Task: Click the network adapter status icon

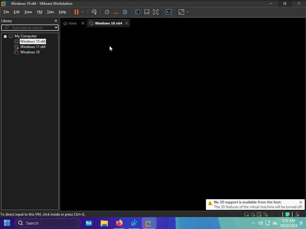Action: pyautogui.click(x=265, y=214)
